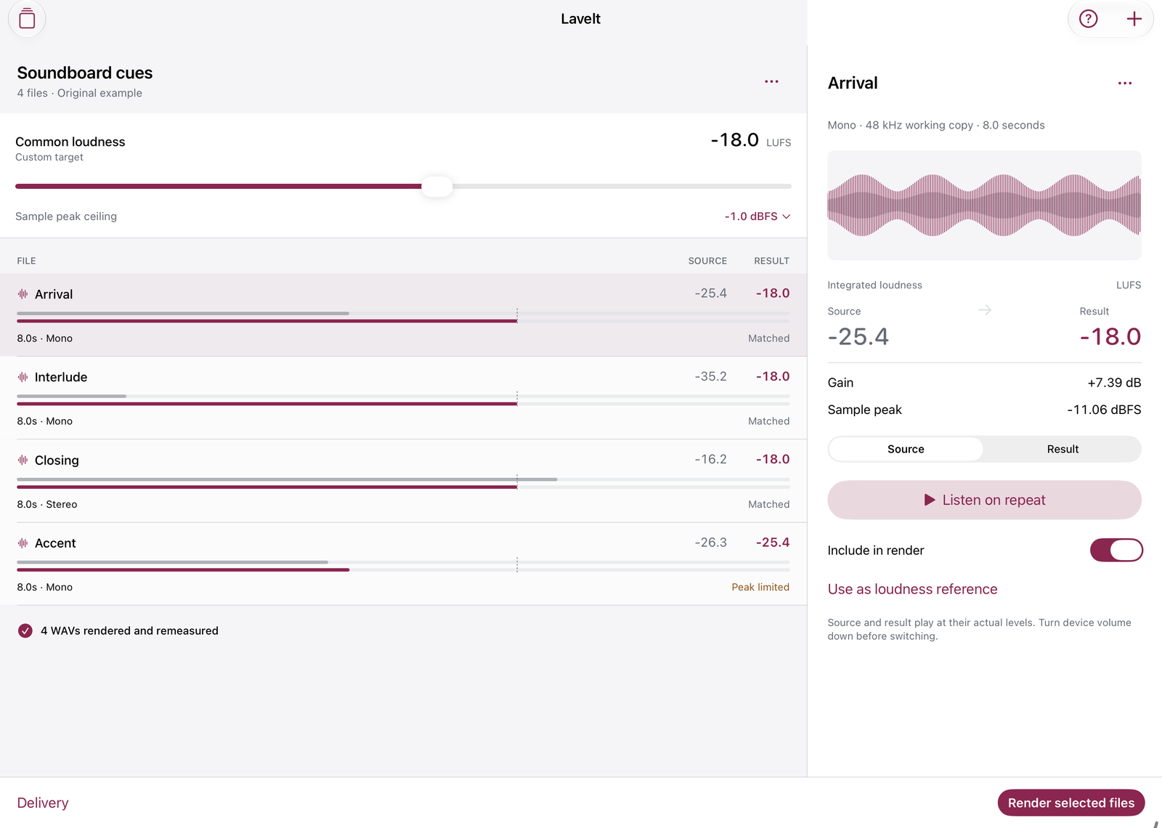
Task: Click the Soundboard cues title
Action: tap(85, 73)
